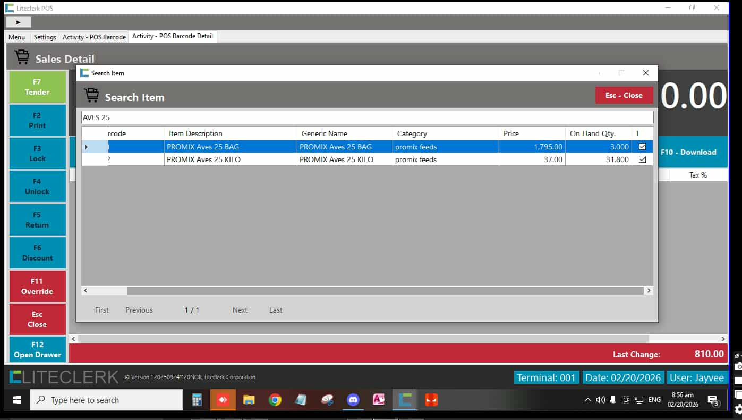This screenshot has height=420, width=742.
Task: Toggle the PROMIX Aves 25 KILO checkbox
Action: [642, 159]
